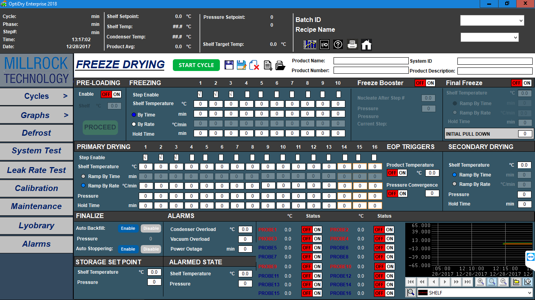
Task: Click the view recipe document icon
Action: [x=268, y=65]
